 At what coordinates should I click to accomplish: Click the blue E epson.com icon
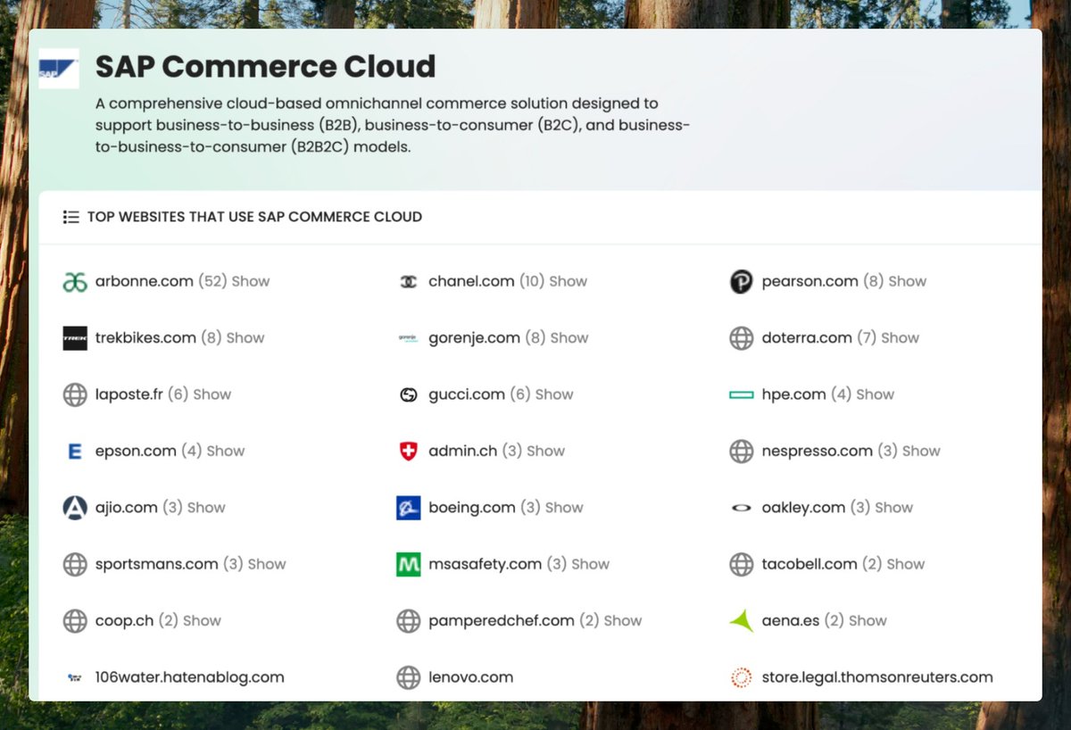click(x=75, y=452)
